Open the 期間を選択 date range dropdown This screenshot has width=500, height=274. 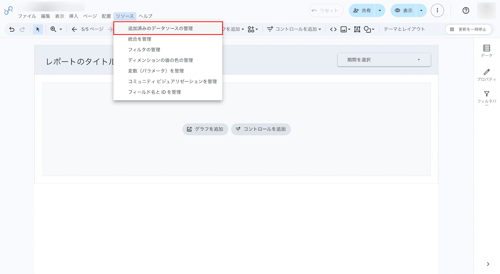point(384,60)
